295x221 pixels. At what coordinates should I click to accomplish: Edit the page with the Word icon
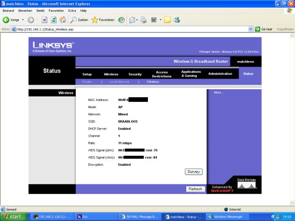tap(154, 20)
